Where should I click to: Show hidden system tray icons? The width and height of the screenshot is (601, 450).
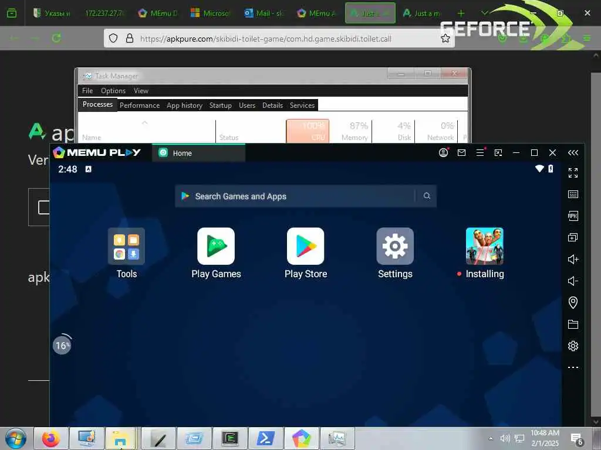[x=490, y=438]
